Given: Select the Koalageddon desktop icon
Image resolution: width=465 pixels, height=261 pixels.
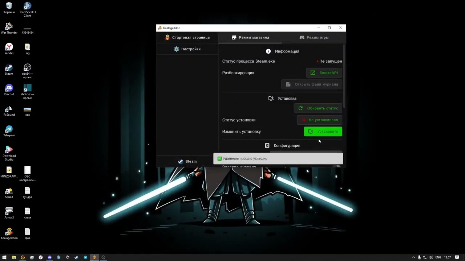Looking at the screenshot, I should 9,234.
